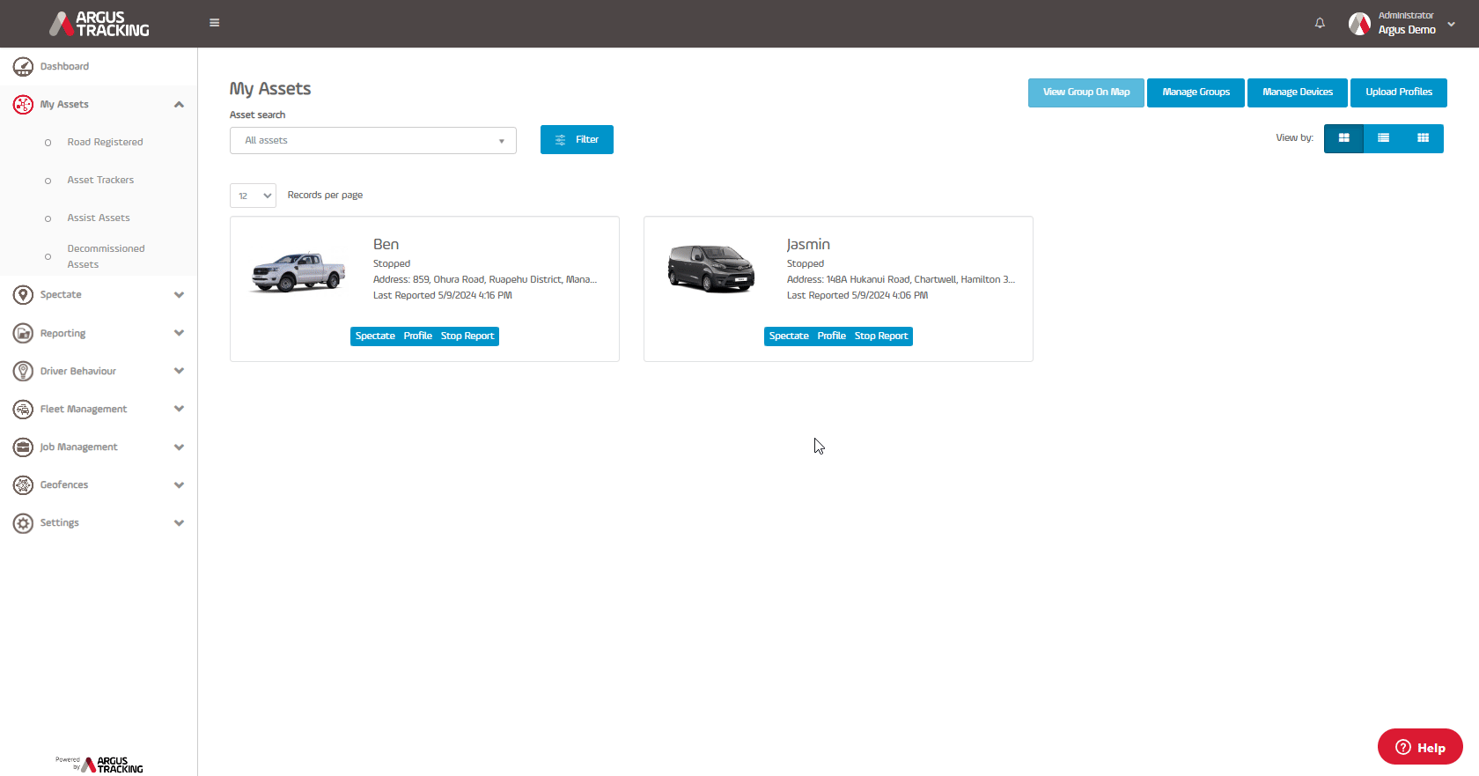The image size is (1479, 776).
Task: Click the Geofences icon in sidebar
Action: pyautogui.click(x=23, y=484)
